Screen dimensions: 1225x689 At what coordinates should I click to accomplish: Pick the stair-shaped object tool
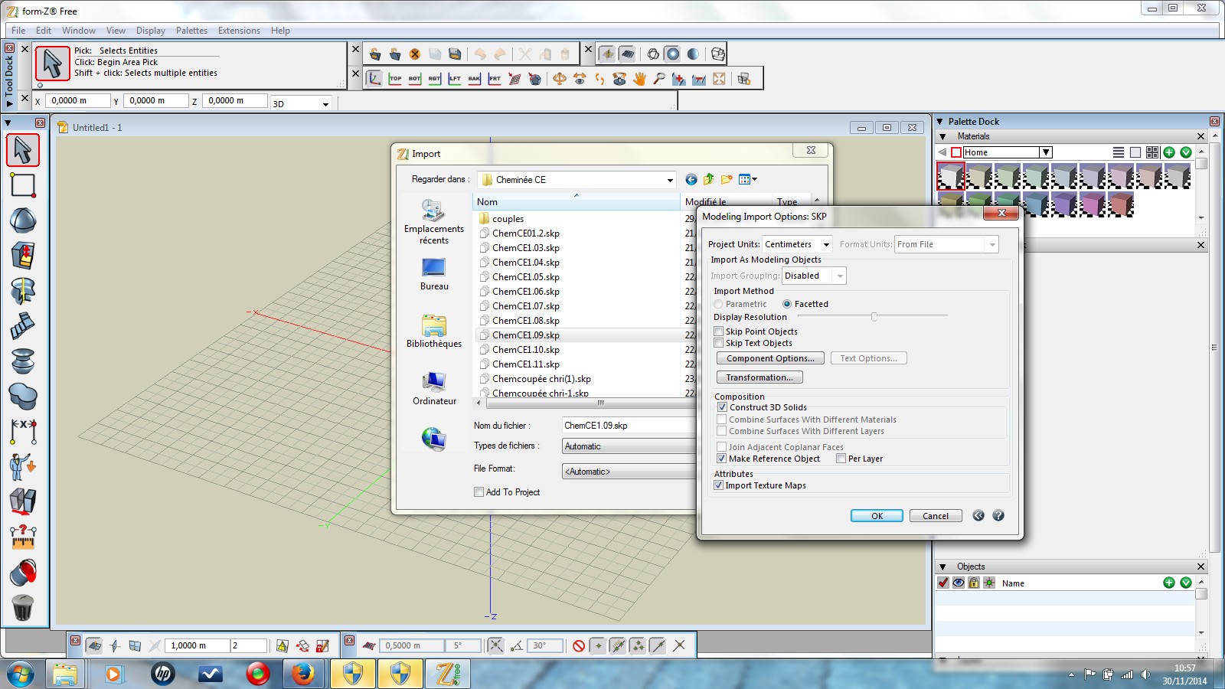point(23,326)
